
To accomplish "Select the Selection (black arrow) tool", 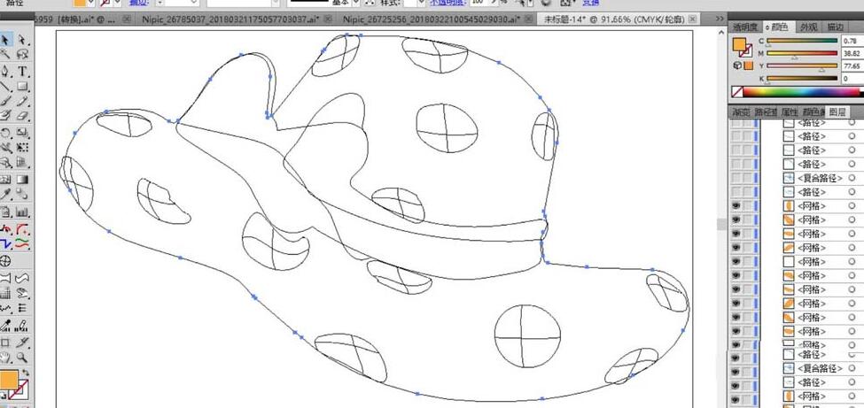I will pyautogui.click(x=5, y=40).
